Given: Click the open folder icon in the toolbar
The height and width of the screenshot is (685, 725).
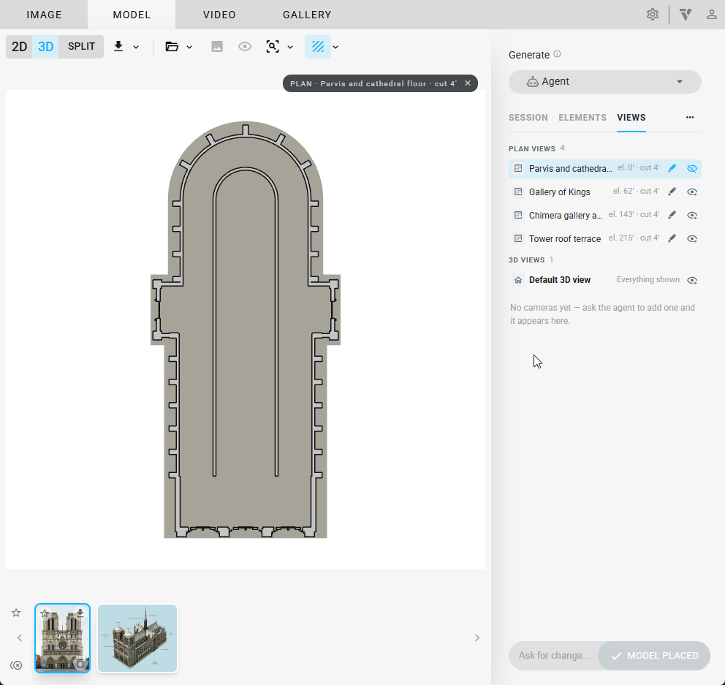Looking at the screenshot, I should click(172, 46).
